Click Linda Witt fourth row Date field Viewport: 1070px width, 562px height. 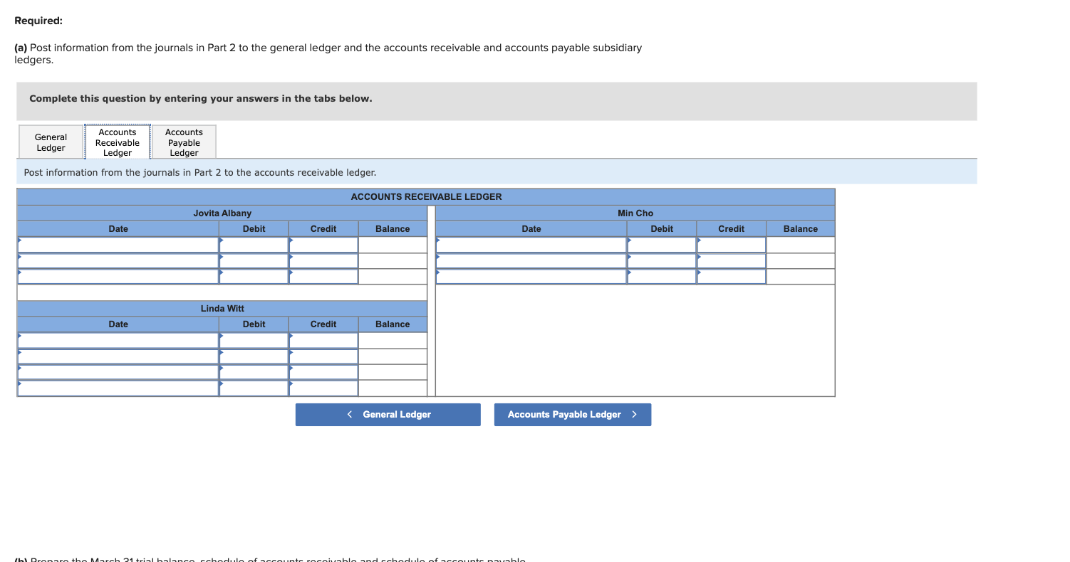click(x=118, y=388)
